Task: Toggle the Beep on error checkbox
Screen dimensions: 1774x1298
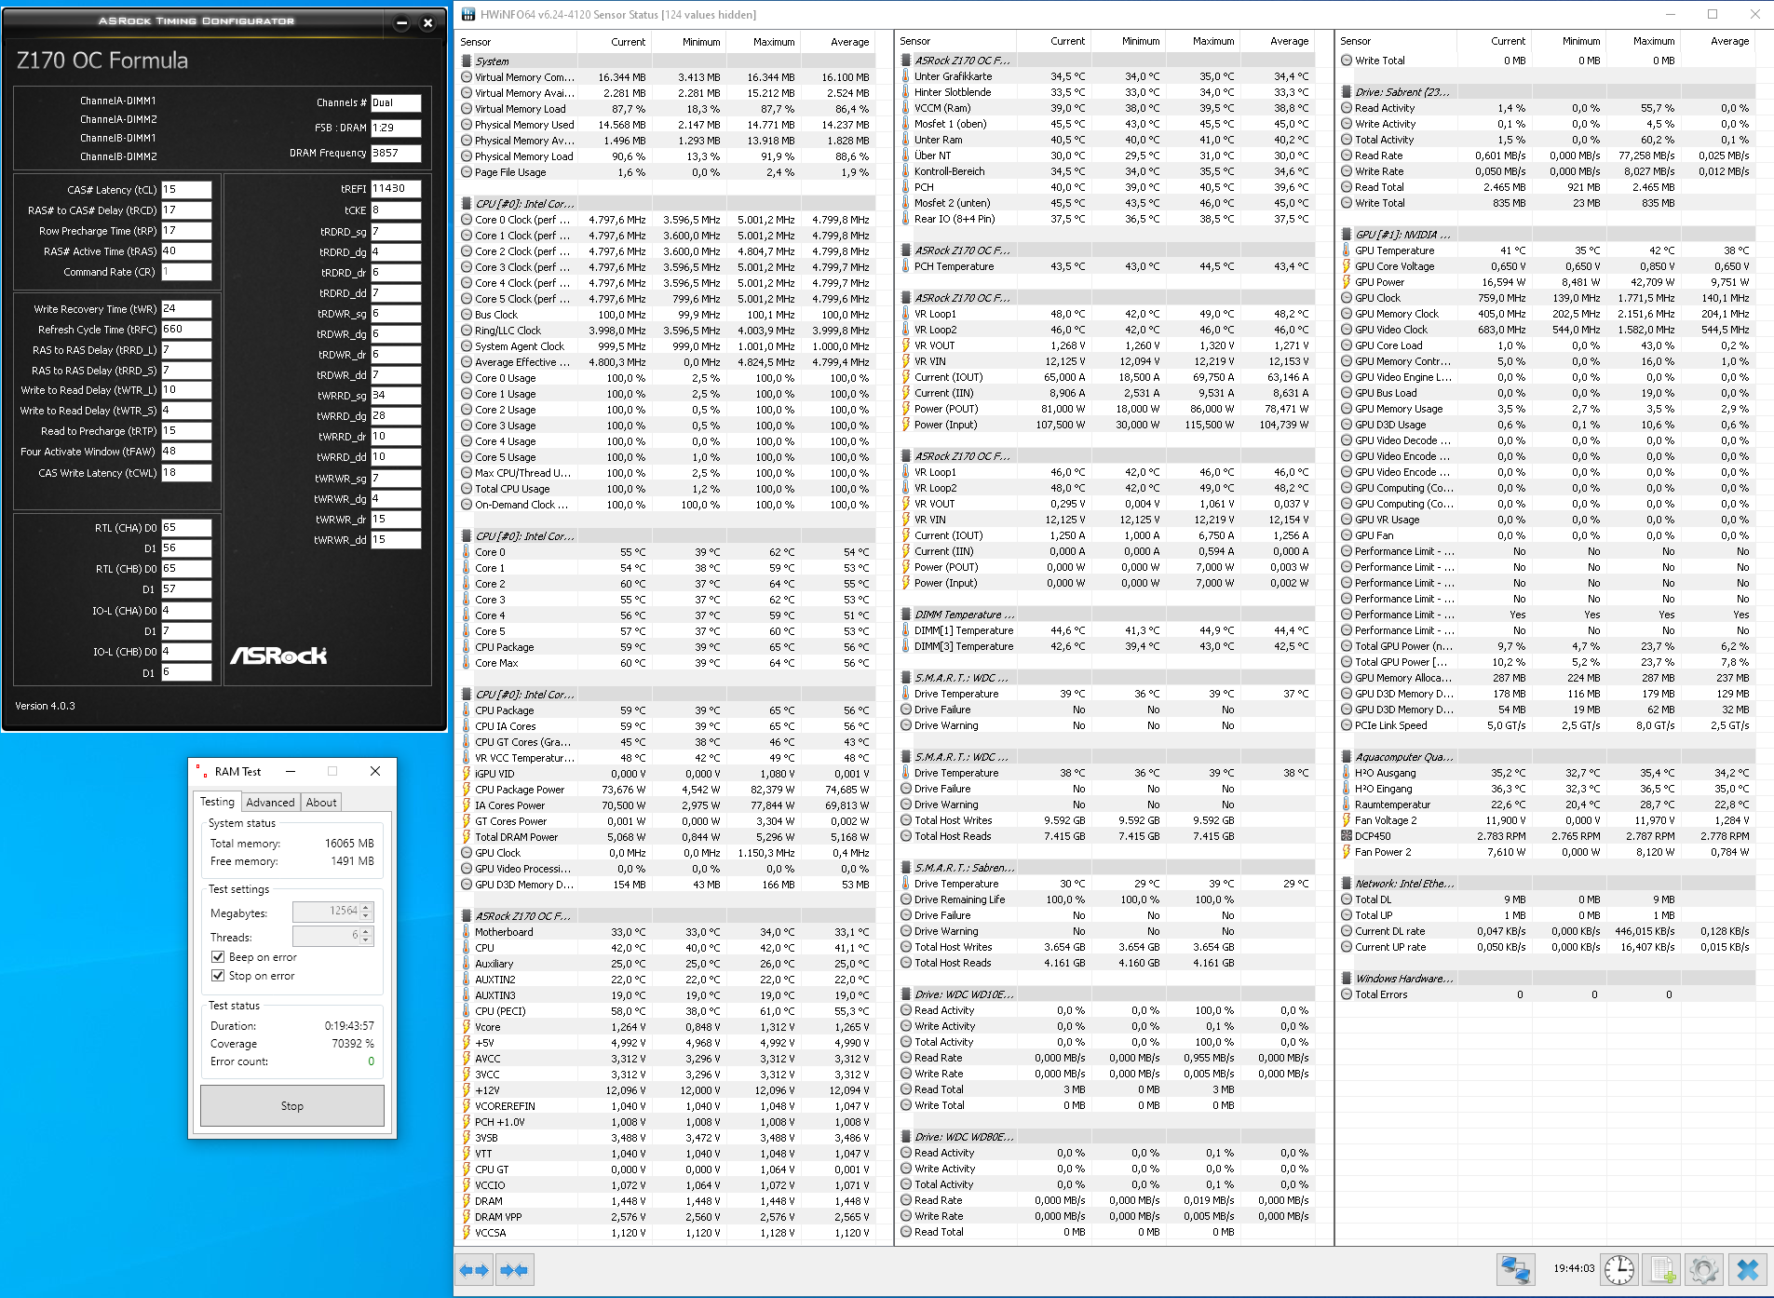Action: [x=218, y=957]
